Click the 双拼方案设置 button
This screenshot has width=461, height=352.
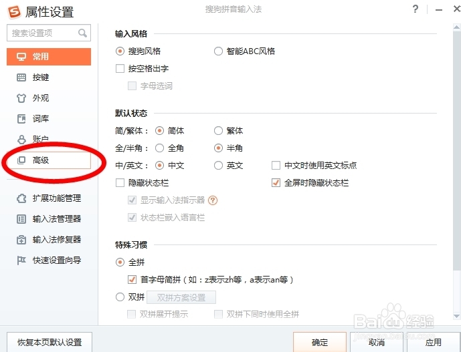tap(181, 297)
